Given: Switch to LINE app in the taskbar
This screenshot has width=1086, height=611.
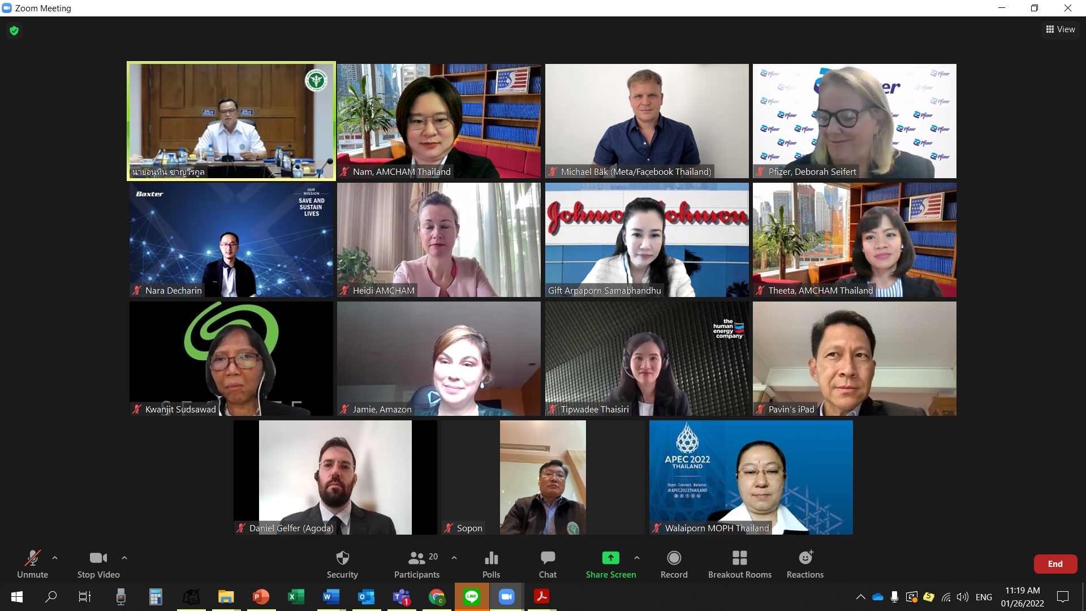Looking at the screenshot, I should tap(472, 597).
